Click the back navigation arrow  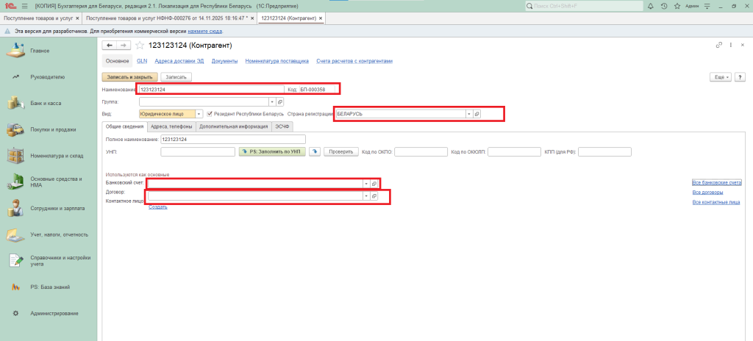coord(110,46)
